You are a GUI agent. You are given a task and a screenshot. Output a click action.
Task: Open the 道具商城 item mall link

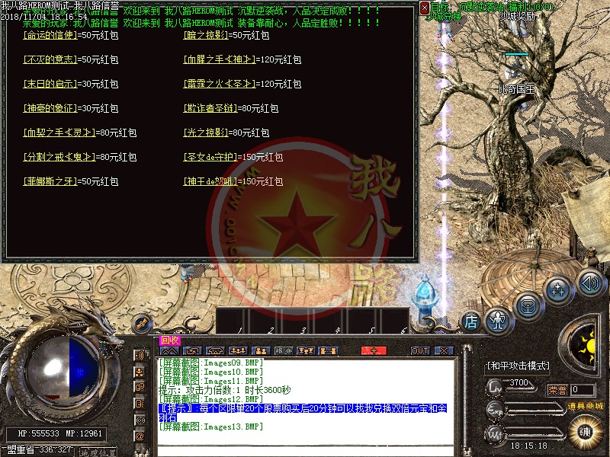(x=586, y=406)
